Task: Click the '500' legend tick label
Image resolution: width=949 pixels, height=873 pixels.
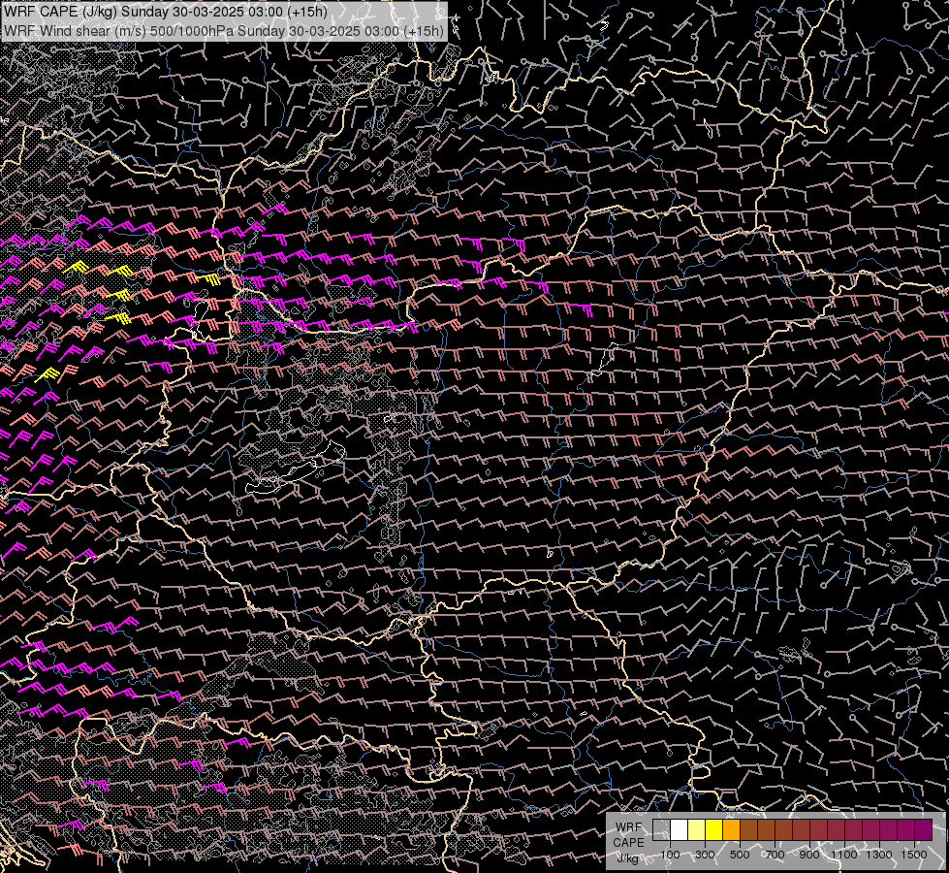Action: 740,855
